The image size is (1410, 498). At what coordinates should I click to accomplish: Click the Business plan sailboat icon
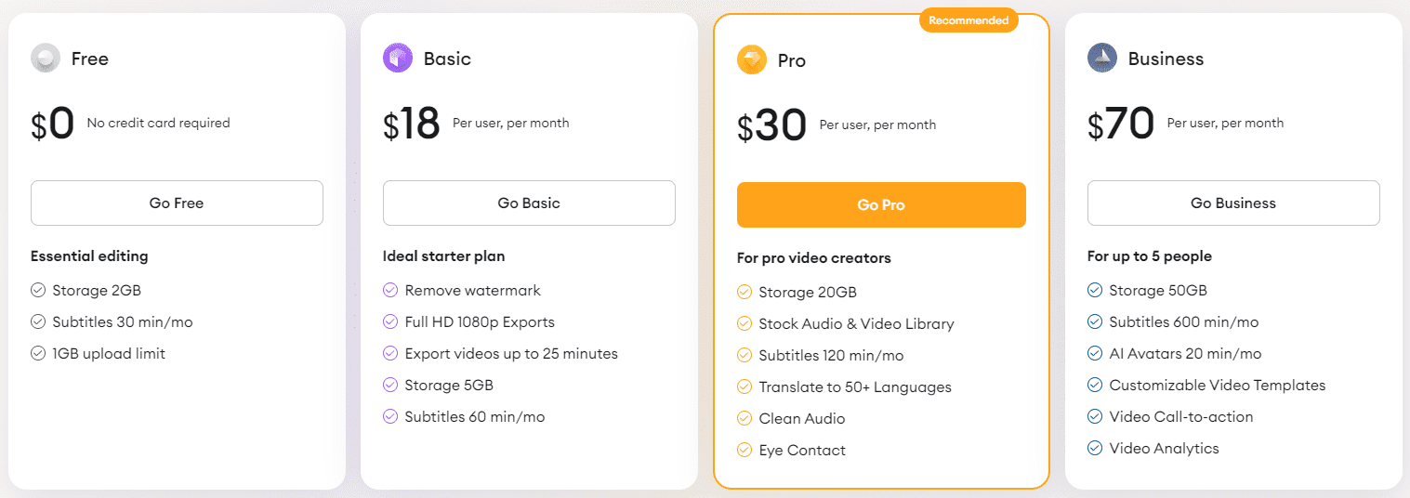(1102, 59)
